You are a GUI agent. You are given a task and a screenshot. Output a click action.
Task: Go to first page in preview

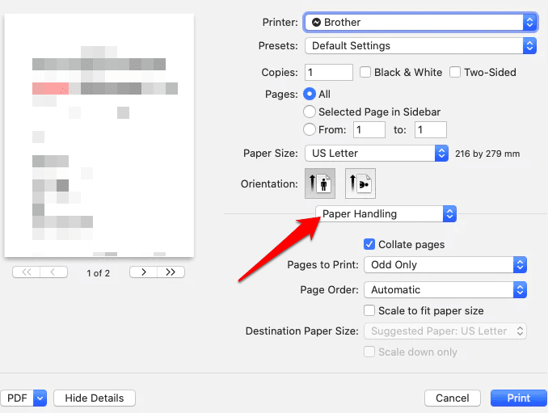[x=27, y=272]
